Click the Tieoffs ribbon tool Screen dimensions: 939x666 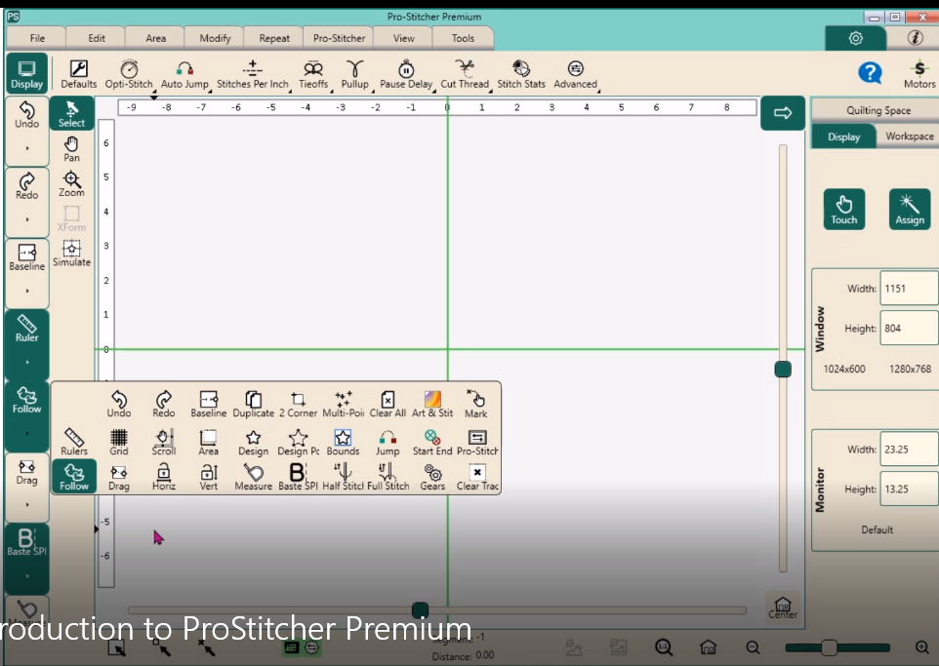pos(313,74)
